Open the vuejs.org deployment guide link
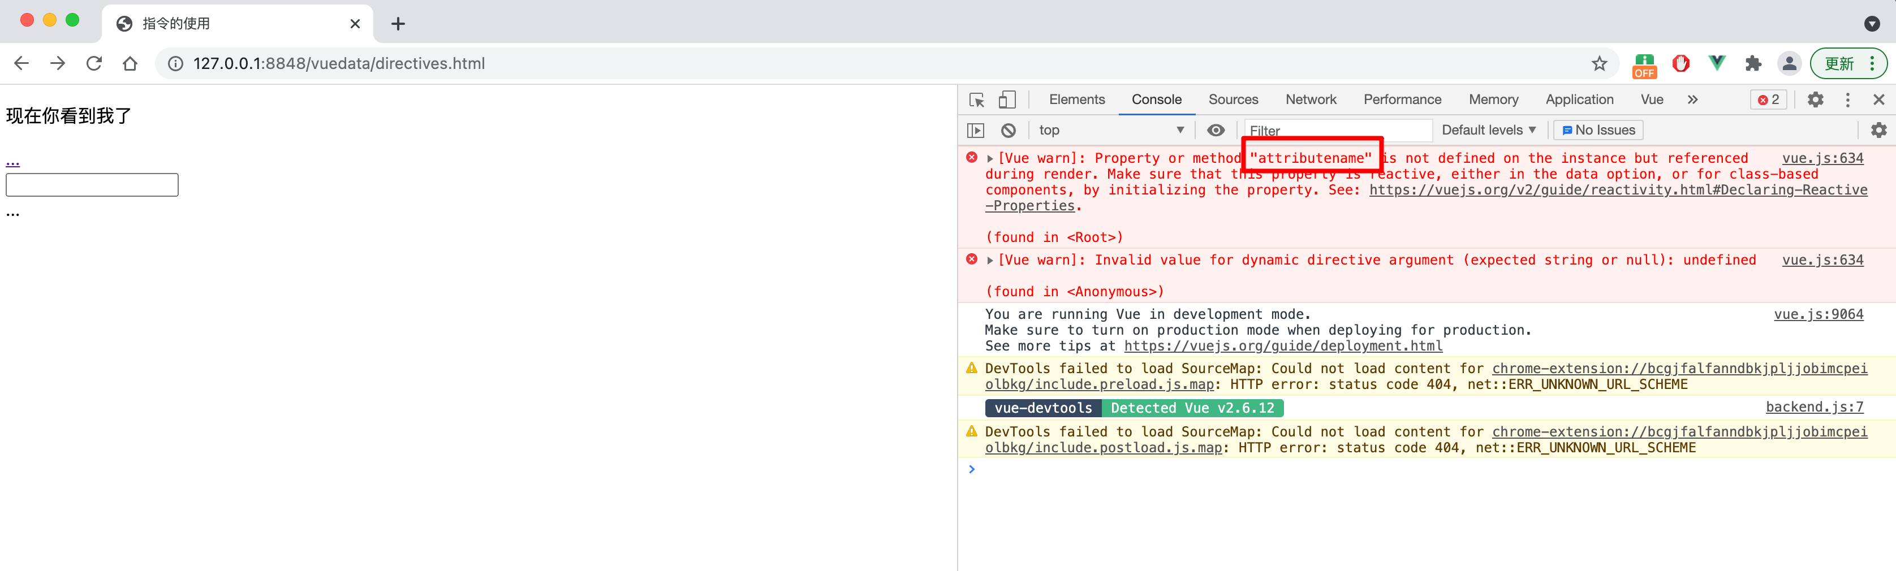 pyautogui.click(x=1283, y=346)
